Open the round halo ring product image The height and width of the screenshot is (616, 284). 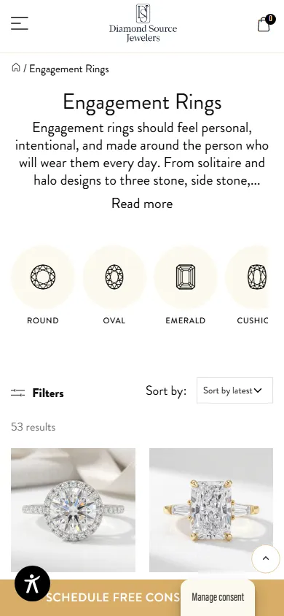coord(74,510)
